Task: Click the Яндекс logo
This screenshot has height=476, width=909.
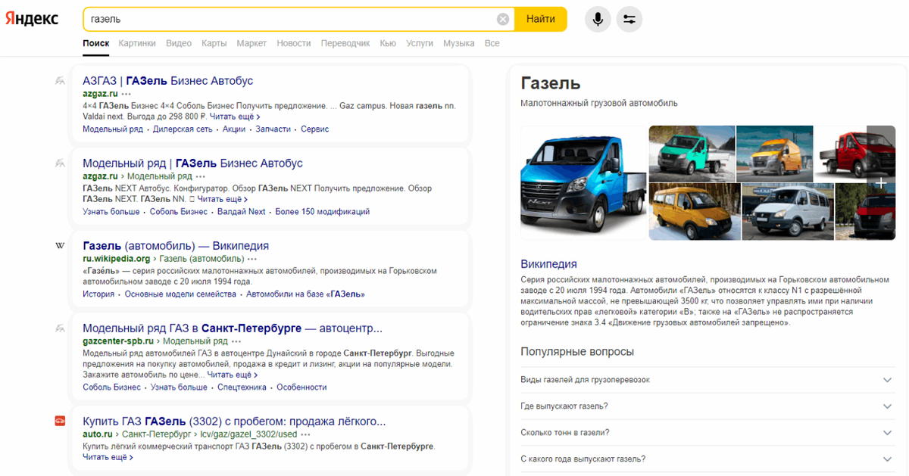Action: (x=32, y=19)
